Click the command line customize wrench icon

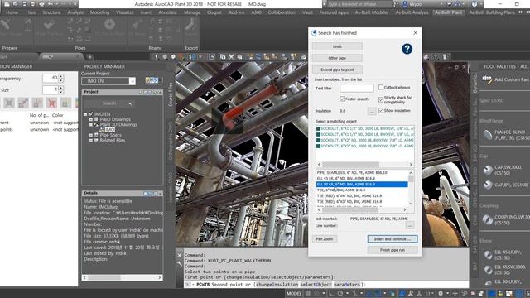180,263
